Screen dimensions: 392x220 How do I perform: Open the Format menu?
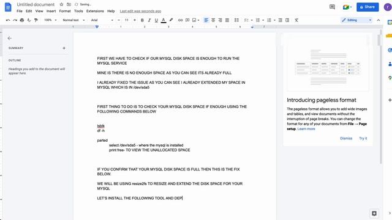click(65, 11)
